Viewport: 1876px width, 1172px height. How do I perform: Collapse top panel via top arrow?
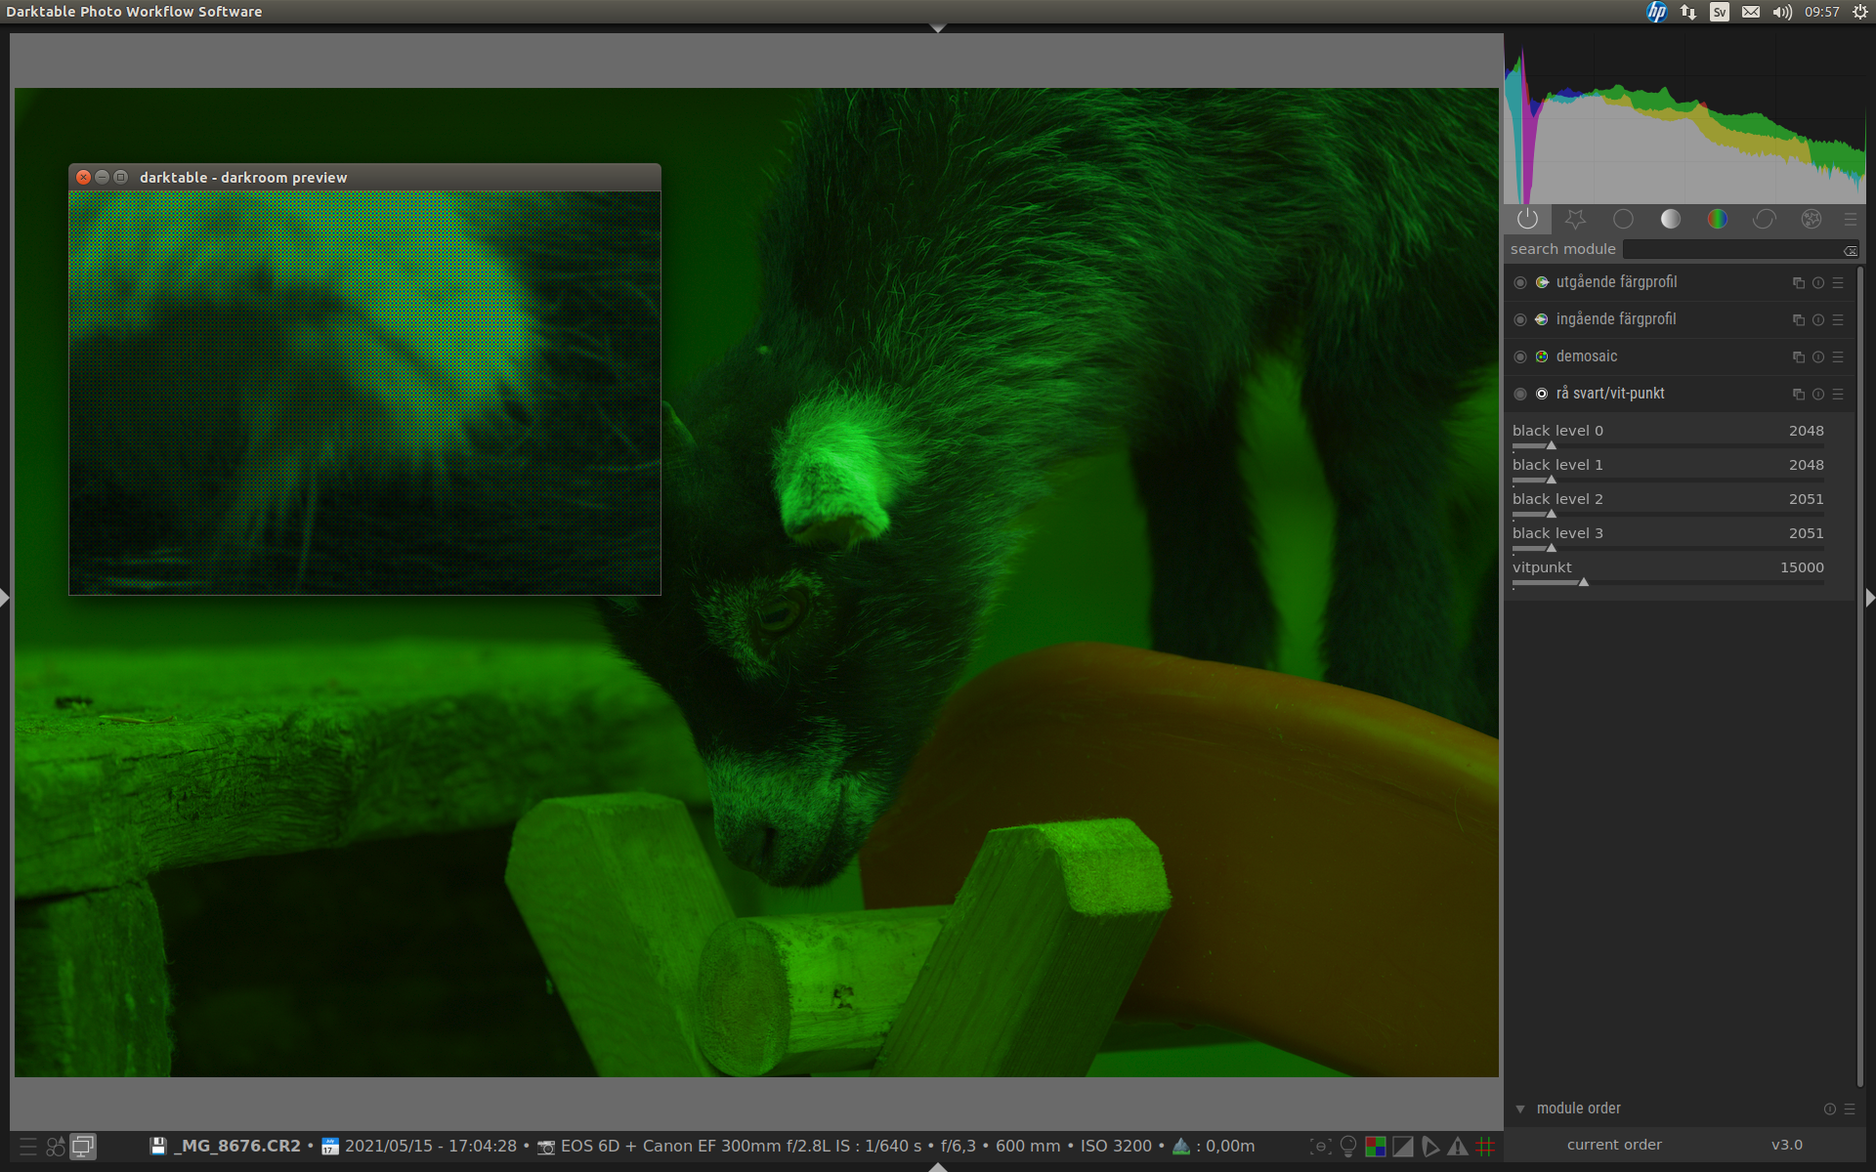938,28
